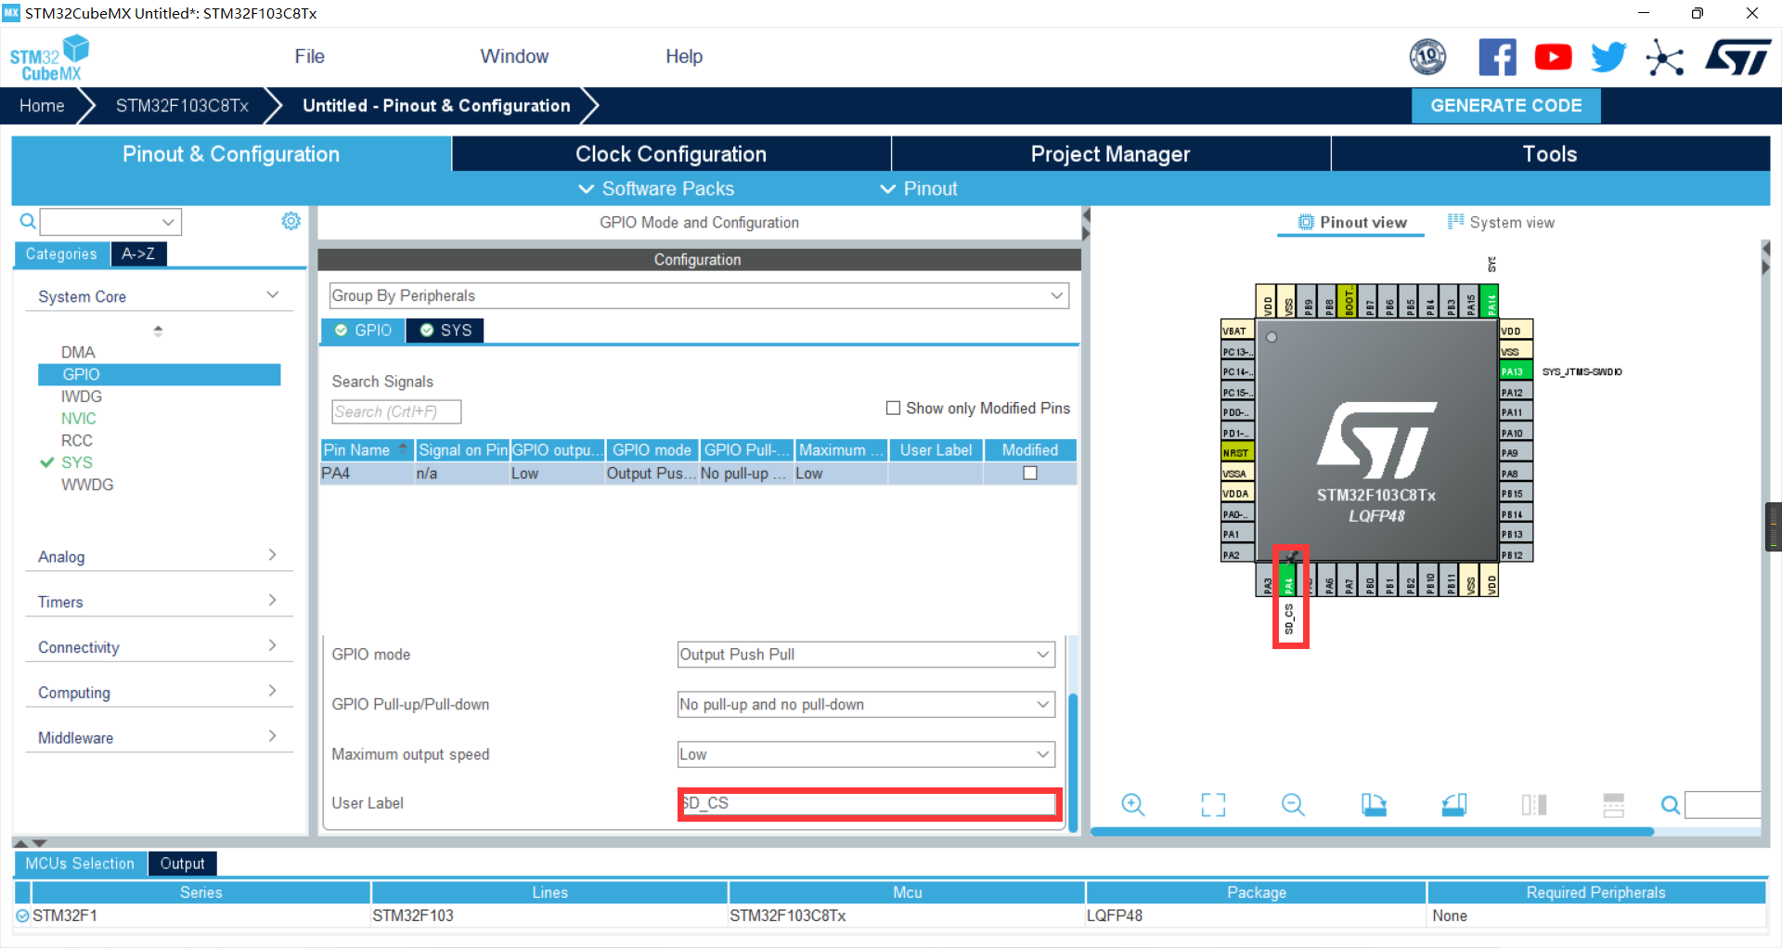
Task: Open the Group By Peripherals dropdown
Action: click(698, 295)
